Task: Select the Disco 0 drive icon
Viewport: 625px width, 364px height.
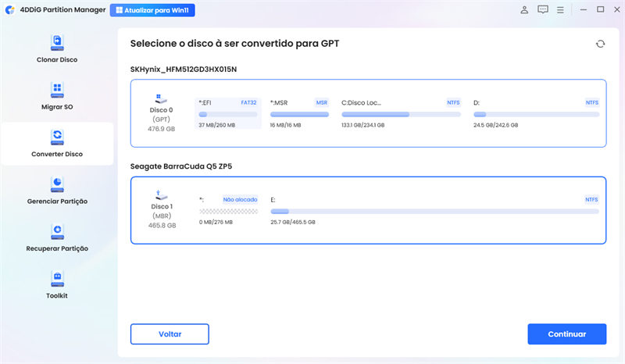Action: [x=161, y=98]
